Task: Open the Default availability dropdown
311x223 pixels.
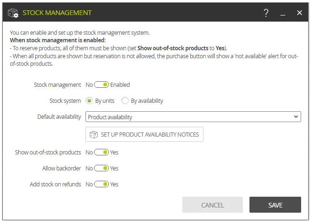Action: 193,117
